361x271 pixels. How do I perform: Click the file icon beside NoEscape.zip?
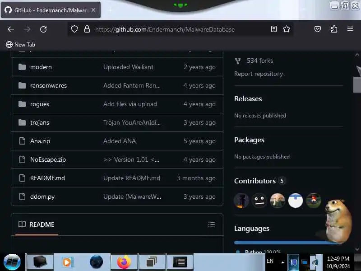point(22,159)
